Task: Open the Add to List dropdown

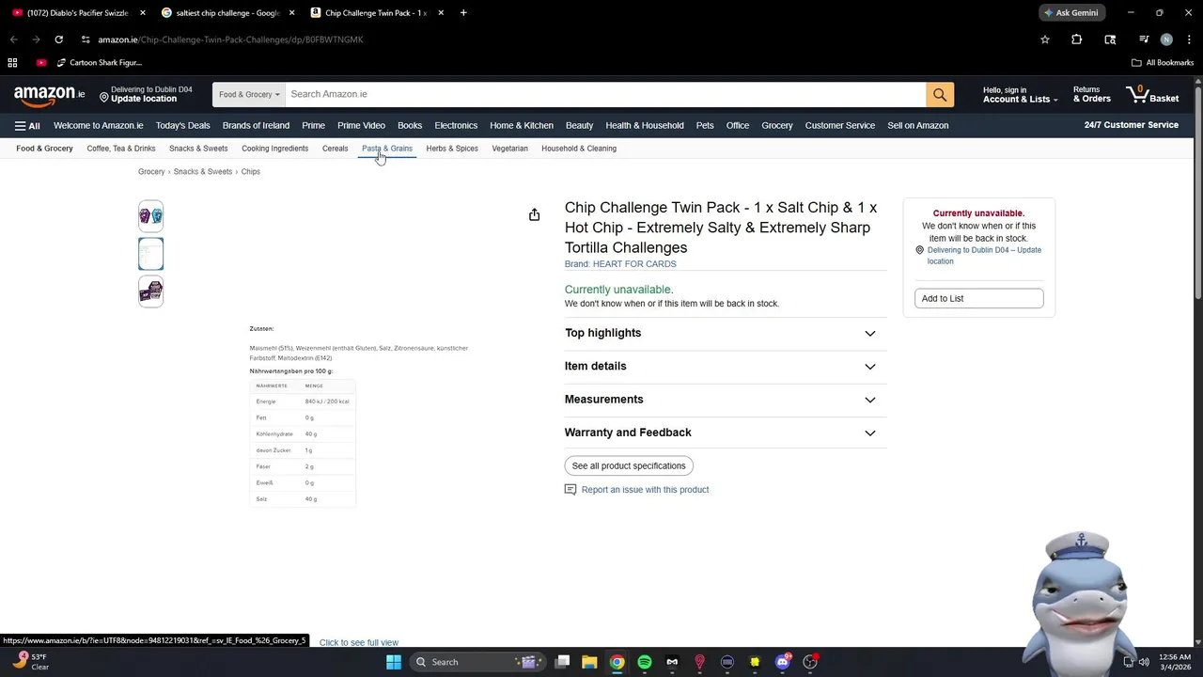Action: 978,298
